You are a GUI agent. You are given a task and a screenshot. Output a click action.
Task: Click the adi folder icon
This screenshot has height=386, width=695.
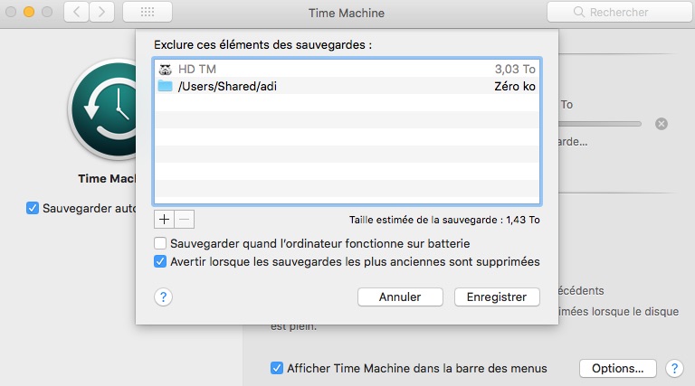(165, 86)
